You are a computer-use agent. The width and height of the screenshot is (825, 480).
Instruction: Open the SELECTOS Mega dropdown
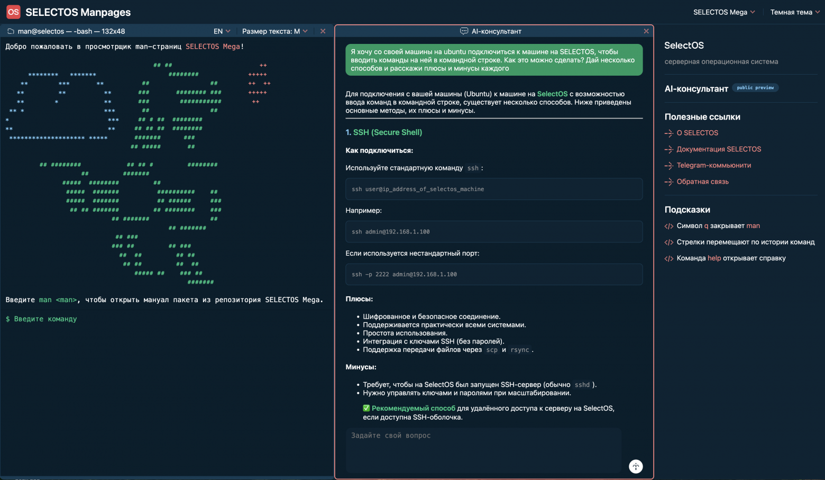coord(723,12)
